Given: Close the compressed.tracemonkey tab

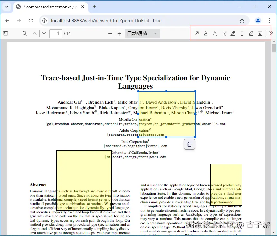Looking at the screenshot, I should 83,7.
